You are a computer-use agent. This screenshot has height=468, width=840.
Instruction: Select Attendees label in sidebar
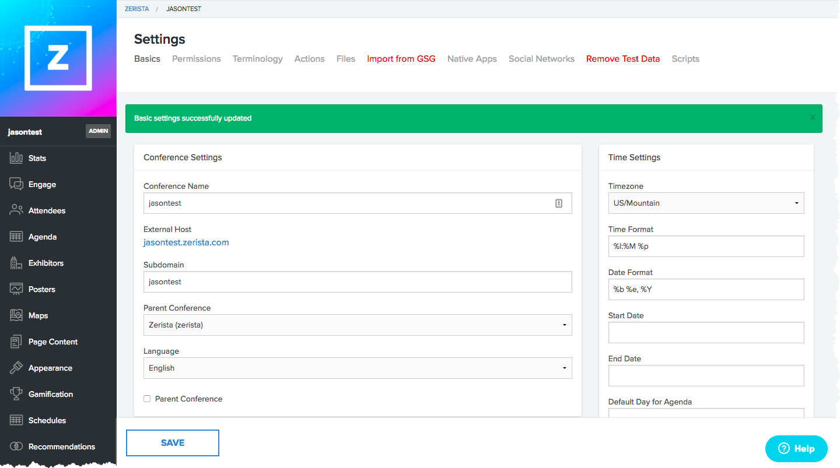[x=47, y=210]
